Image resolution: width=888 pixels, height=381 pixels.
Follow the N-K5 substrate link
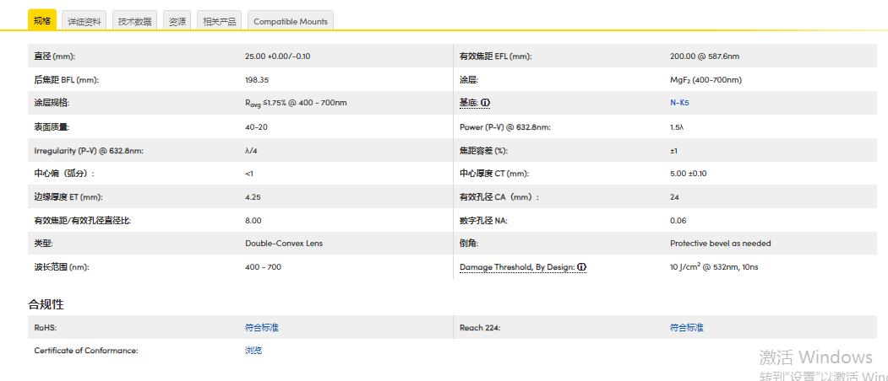coord(679,103)
